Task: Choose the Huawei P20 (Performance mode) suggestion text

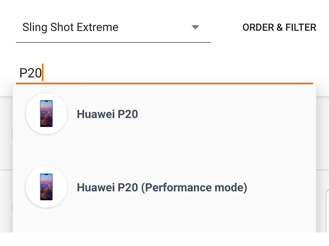Action: 162,187
